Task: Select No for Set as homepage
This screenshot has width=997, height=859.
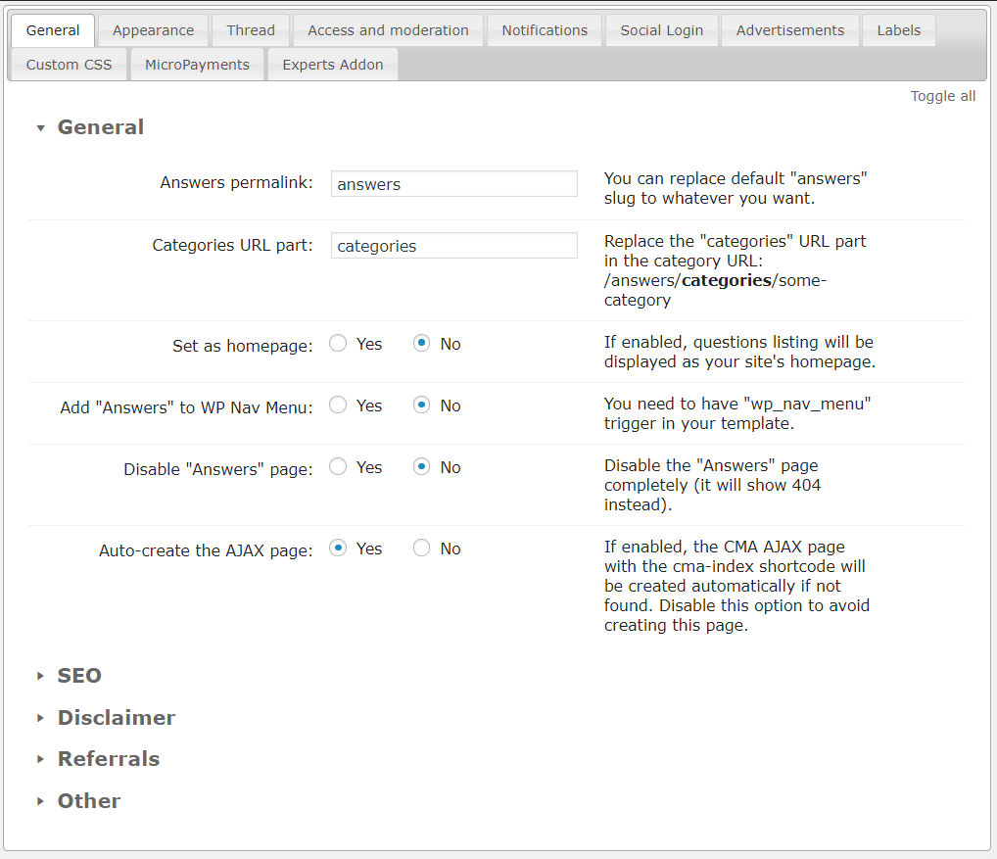Action: click(x=421, y=344)
